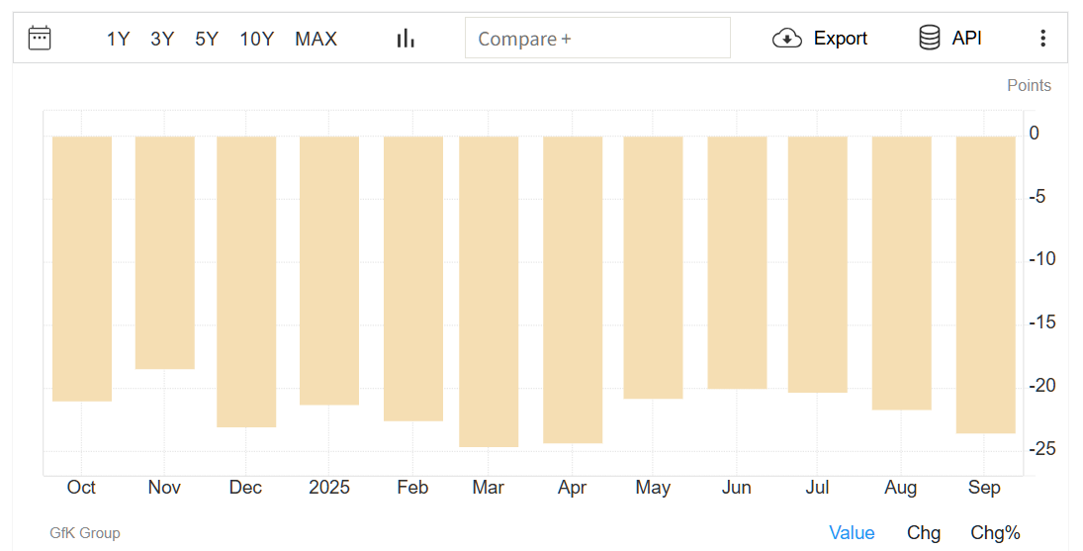Switch chart to Chg% view

coord(995,533)
